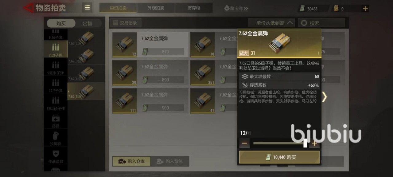393x177 pixels.
Task: Switch to the 出售 sell toggle
Action: click(87, 23)
